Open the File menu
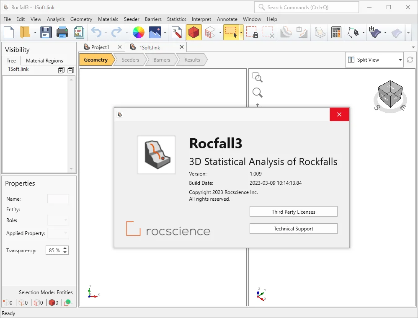 (x=7, y=19)
